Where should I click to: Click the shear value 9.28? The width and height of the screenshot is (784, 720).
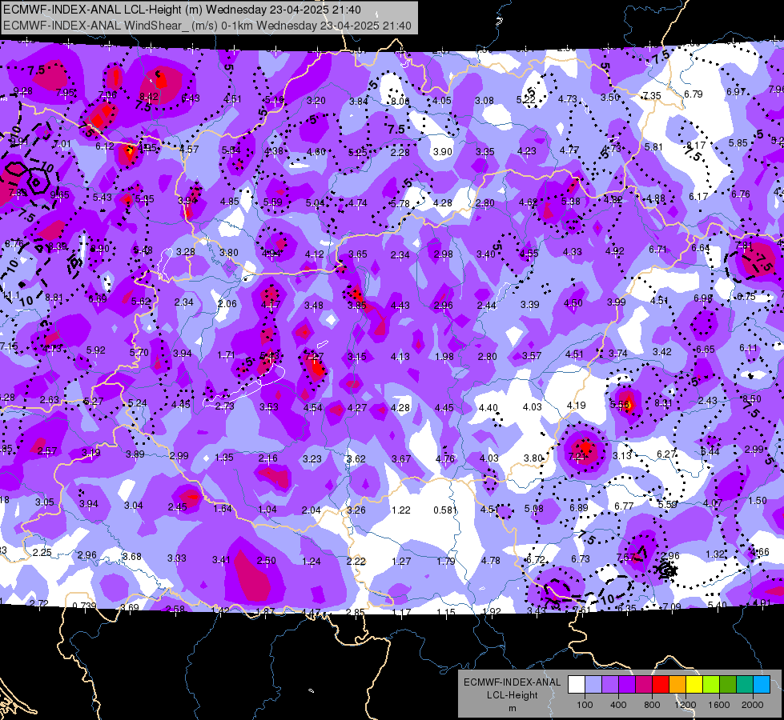coord(23,91)
